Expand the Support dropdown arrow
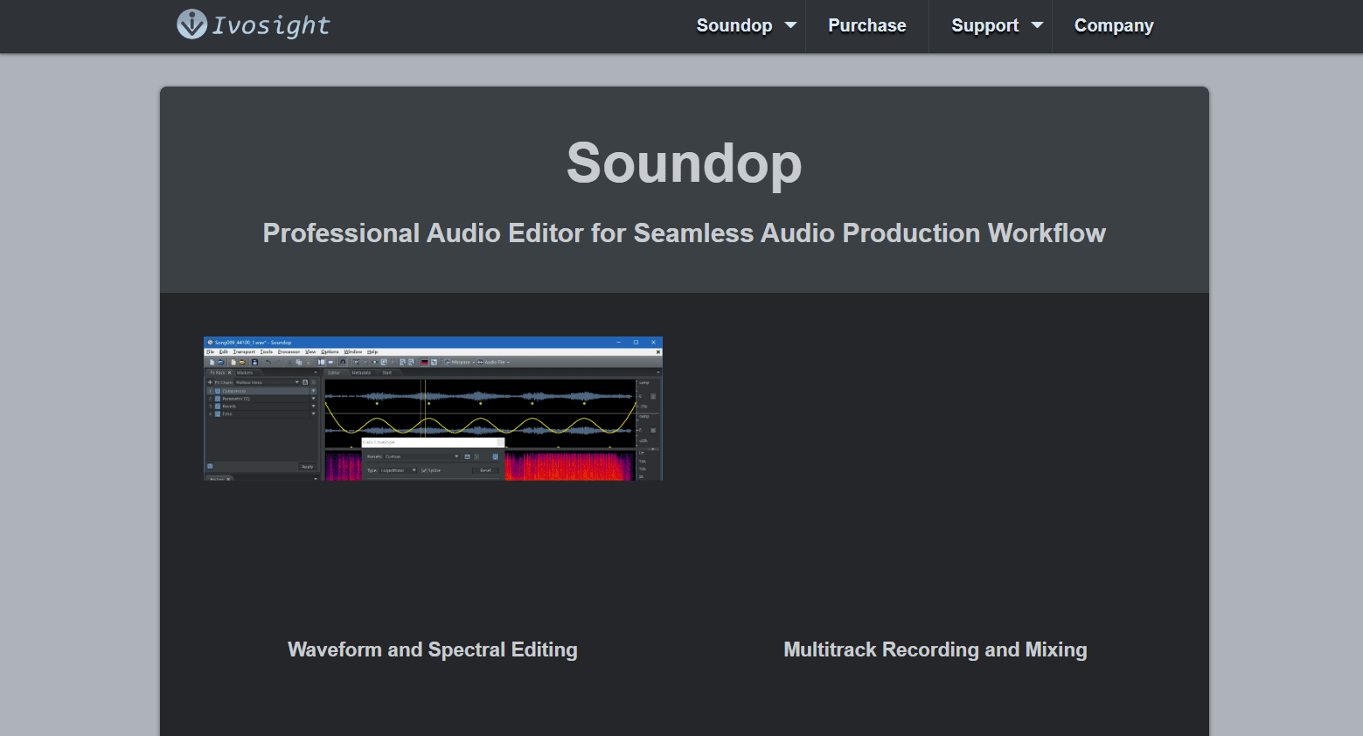 1037,25
